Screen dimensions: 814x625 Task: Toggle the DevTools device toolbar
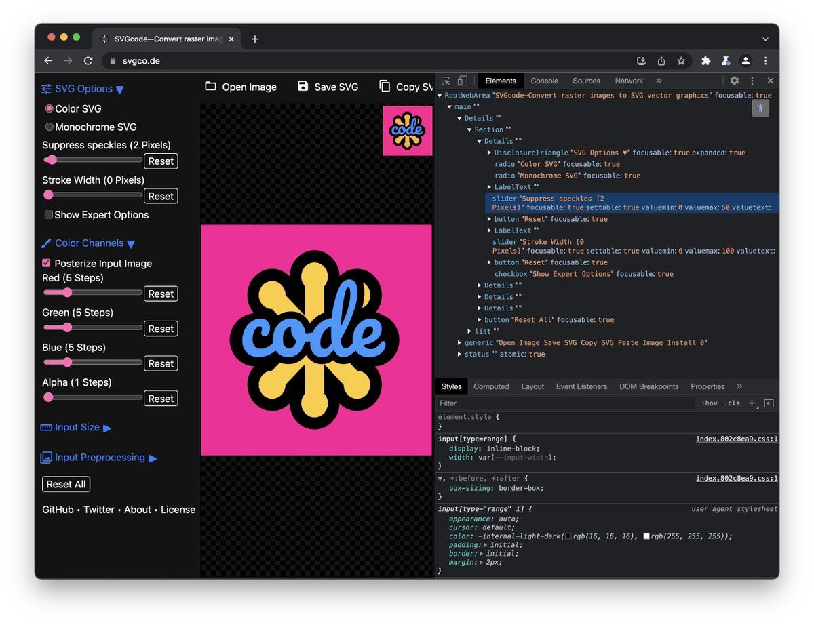(x=463, y=81)
